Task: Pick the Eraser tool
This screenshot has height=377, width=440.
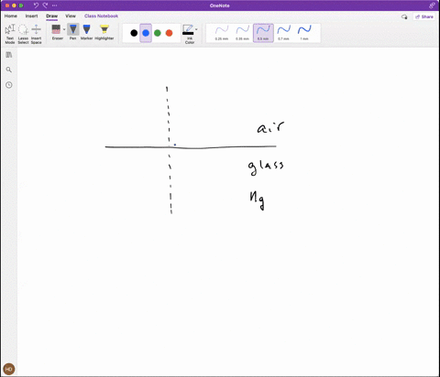Action: pos(56,32)
